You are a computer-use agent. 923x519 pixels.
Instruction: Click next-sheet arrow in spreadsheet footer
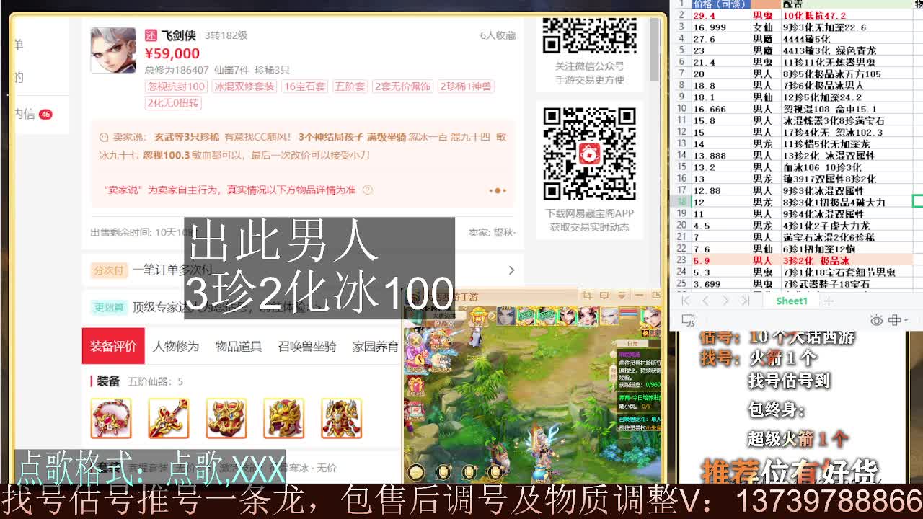pyautogui.click(x=726, y=301)
